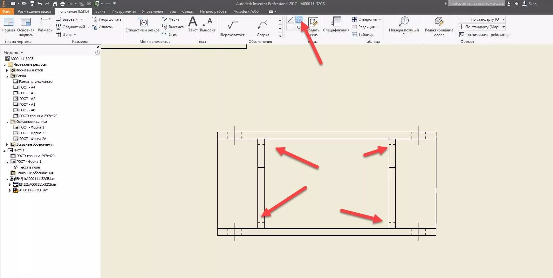Click the favorites star icon

516,4
